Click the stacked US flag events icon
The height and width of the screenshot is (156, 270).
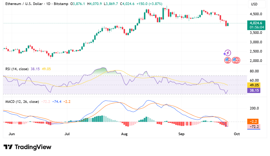[236, 60]
